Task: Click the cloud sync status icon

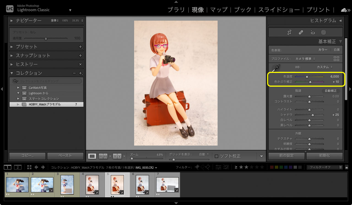Action: [344, 10]
